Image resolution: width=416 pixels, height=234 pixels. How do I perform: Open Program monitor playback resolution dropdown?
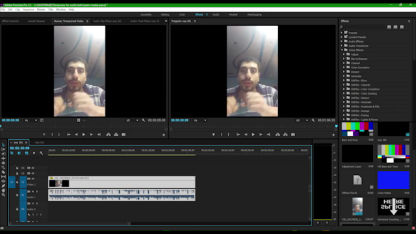[302, 120]
